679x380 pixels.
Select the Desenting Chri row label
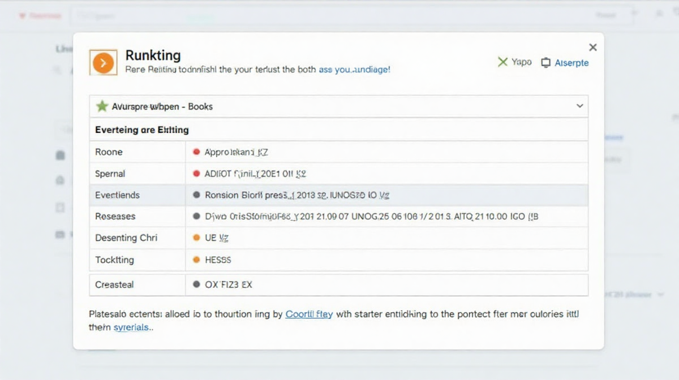(126, 238)
